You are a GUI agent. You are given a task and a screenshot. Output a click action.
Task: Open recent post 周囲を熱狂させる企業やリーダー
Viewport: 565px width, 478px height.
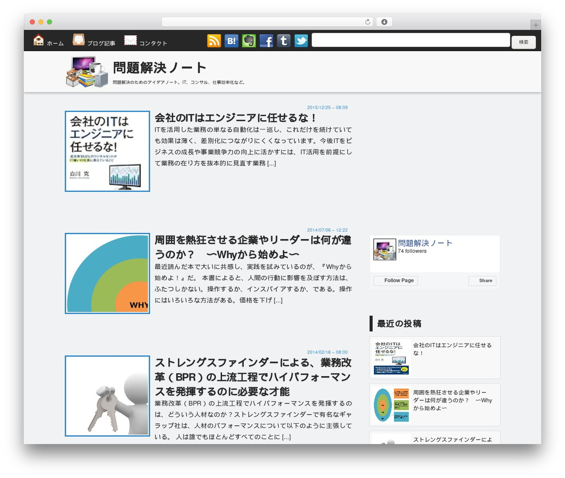tap(452, 400)
